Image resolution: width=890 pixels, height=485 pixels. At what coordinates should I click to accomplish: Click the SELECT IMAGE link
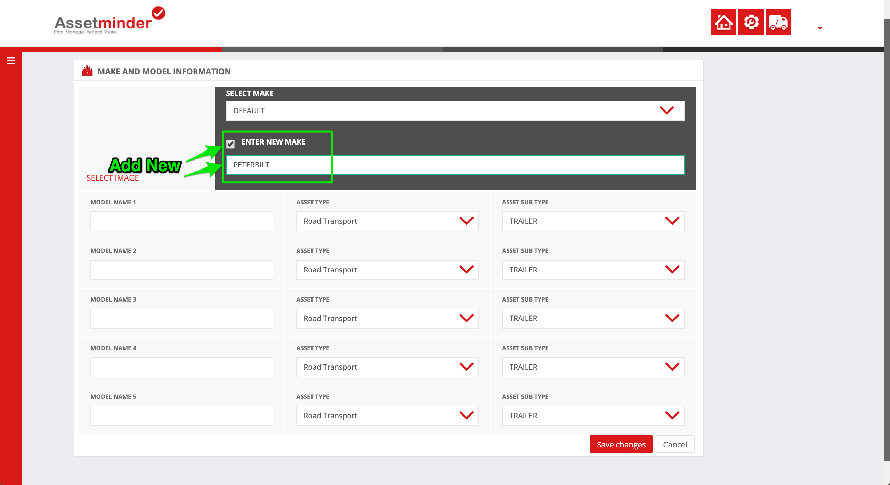click(x=113, y=178)
